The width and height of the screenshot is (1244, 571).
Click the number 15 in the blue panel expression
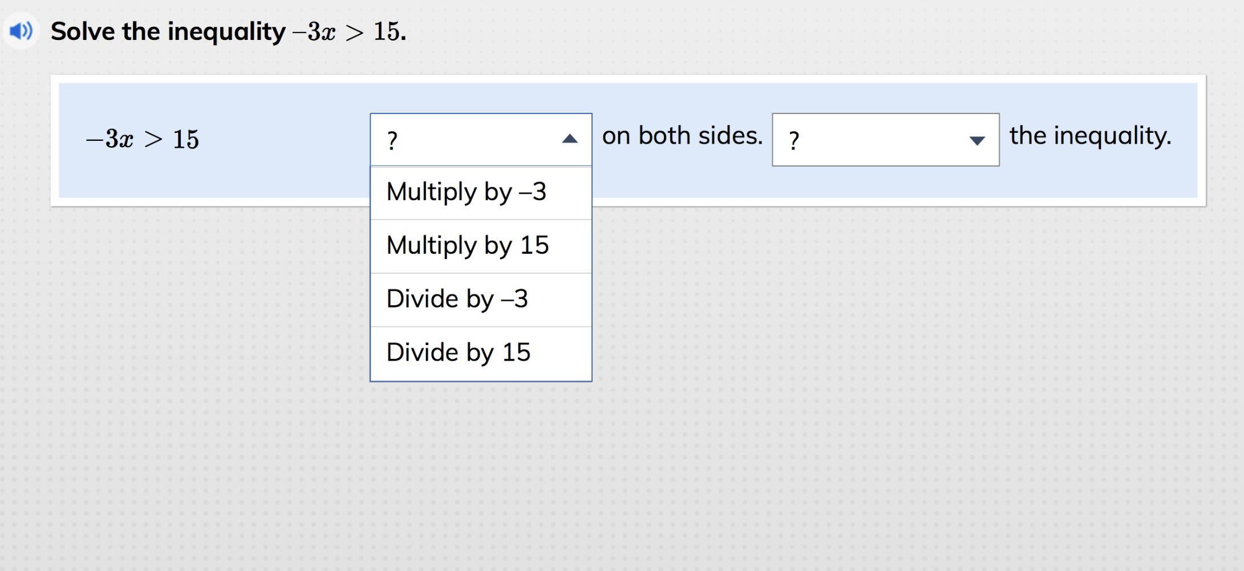[x=186, y=140]
